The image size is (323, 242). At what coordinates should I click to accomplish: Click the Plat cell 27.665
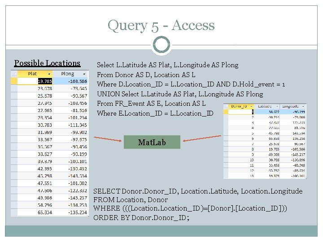pyautogui.click(x=35, y=111)
